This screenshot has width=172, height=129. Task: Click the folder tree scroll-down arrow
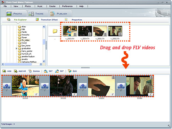click(44, 61)
